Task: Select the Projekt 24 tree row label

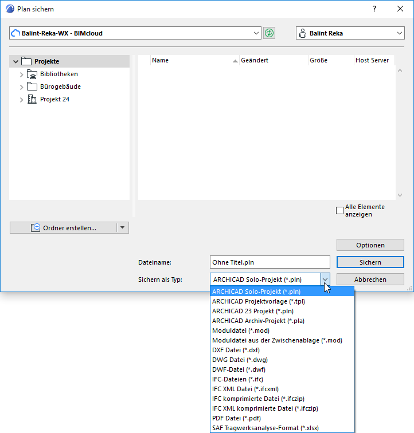Action: [x=54, y=99]
